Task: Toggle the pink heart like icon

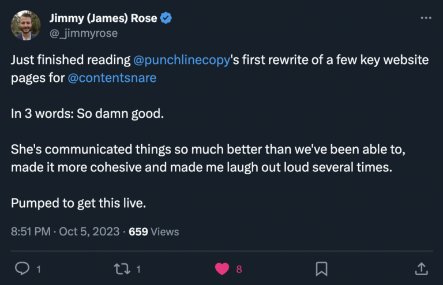Action: (222, 268)
